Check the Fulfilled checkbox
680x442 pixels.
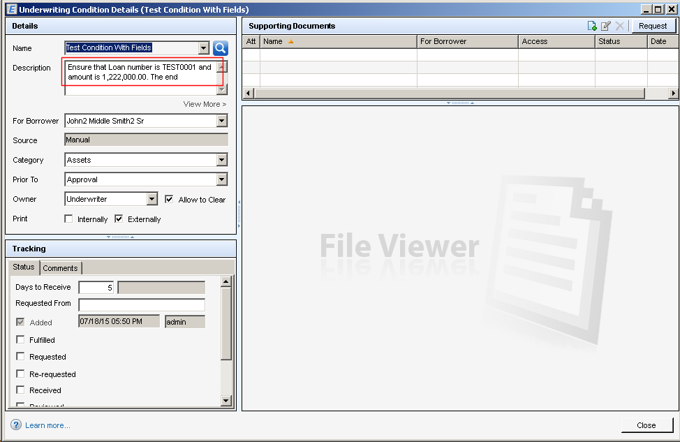tap(20, 339)
